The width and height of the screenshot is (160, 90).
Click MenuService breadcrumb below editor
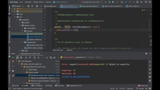tap(58, 50)
